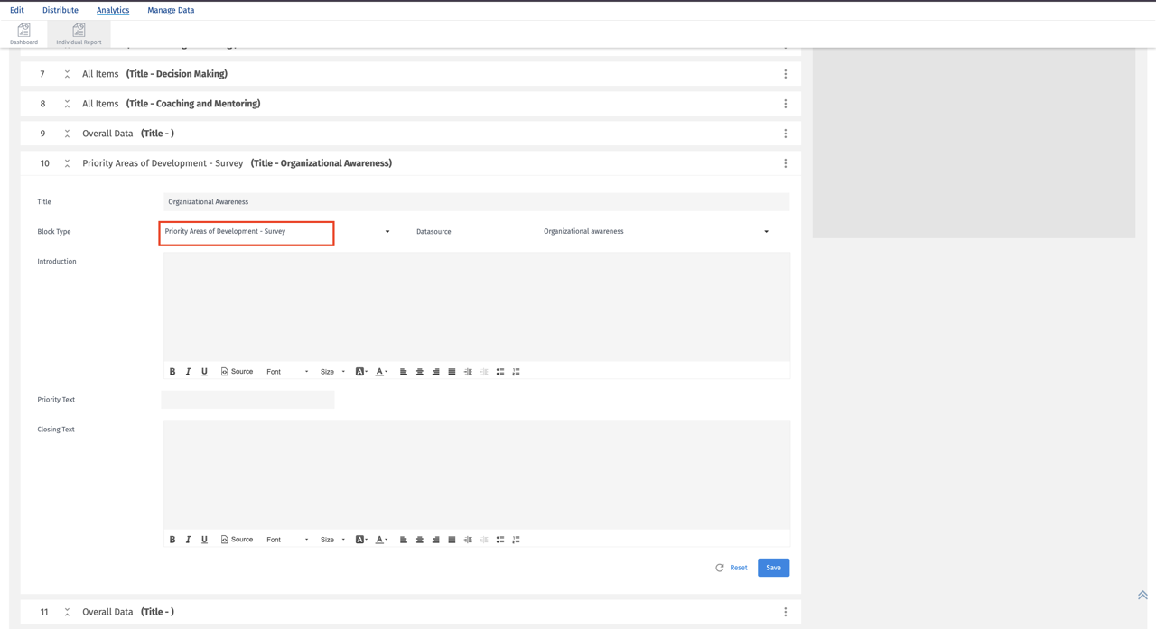Reset the block changes
Viewport: 1156px width, 629px height.
732,567
